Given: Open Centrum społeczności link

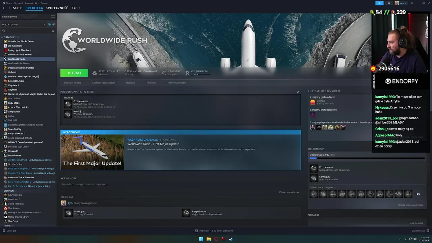Looking at the screenshot, I should (104, 83).
